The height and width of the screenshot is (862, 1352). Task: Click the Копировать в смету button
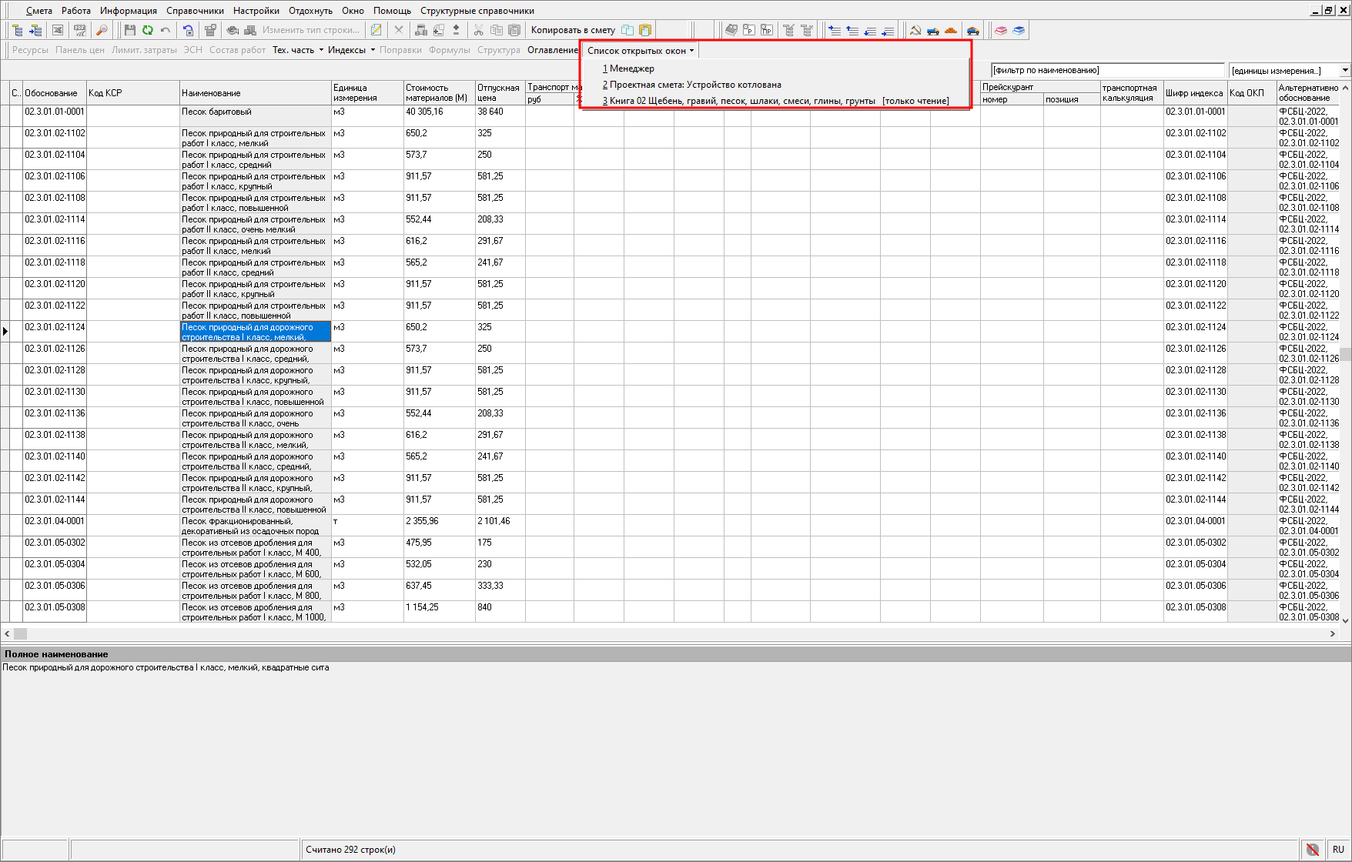(x=572, y=30)
